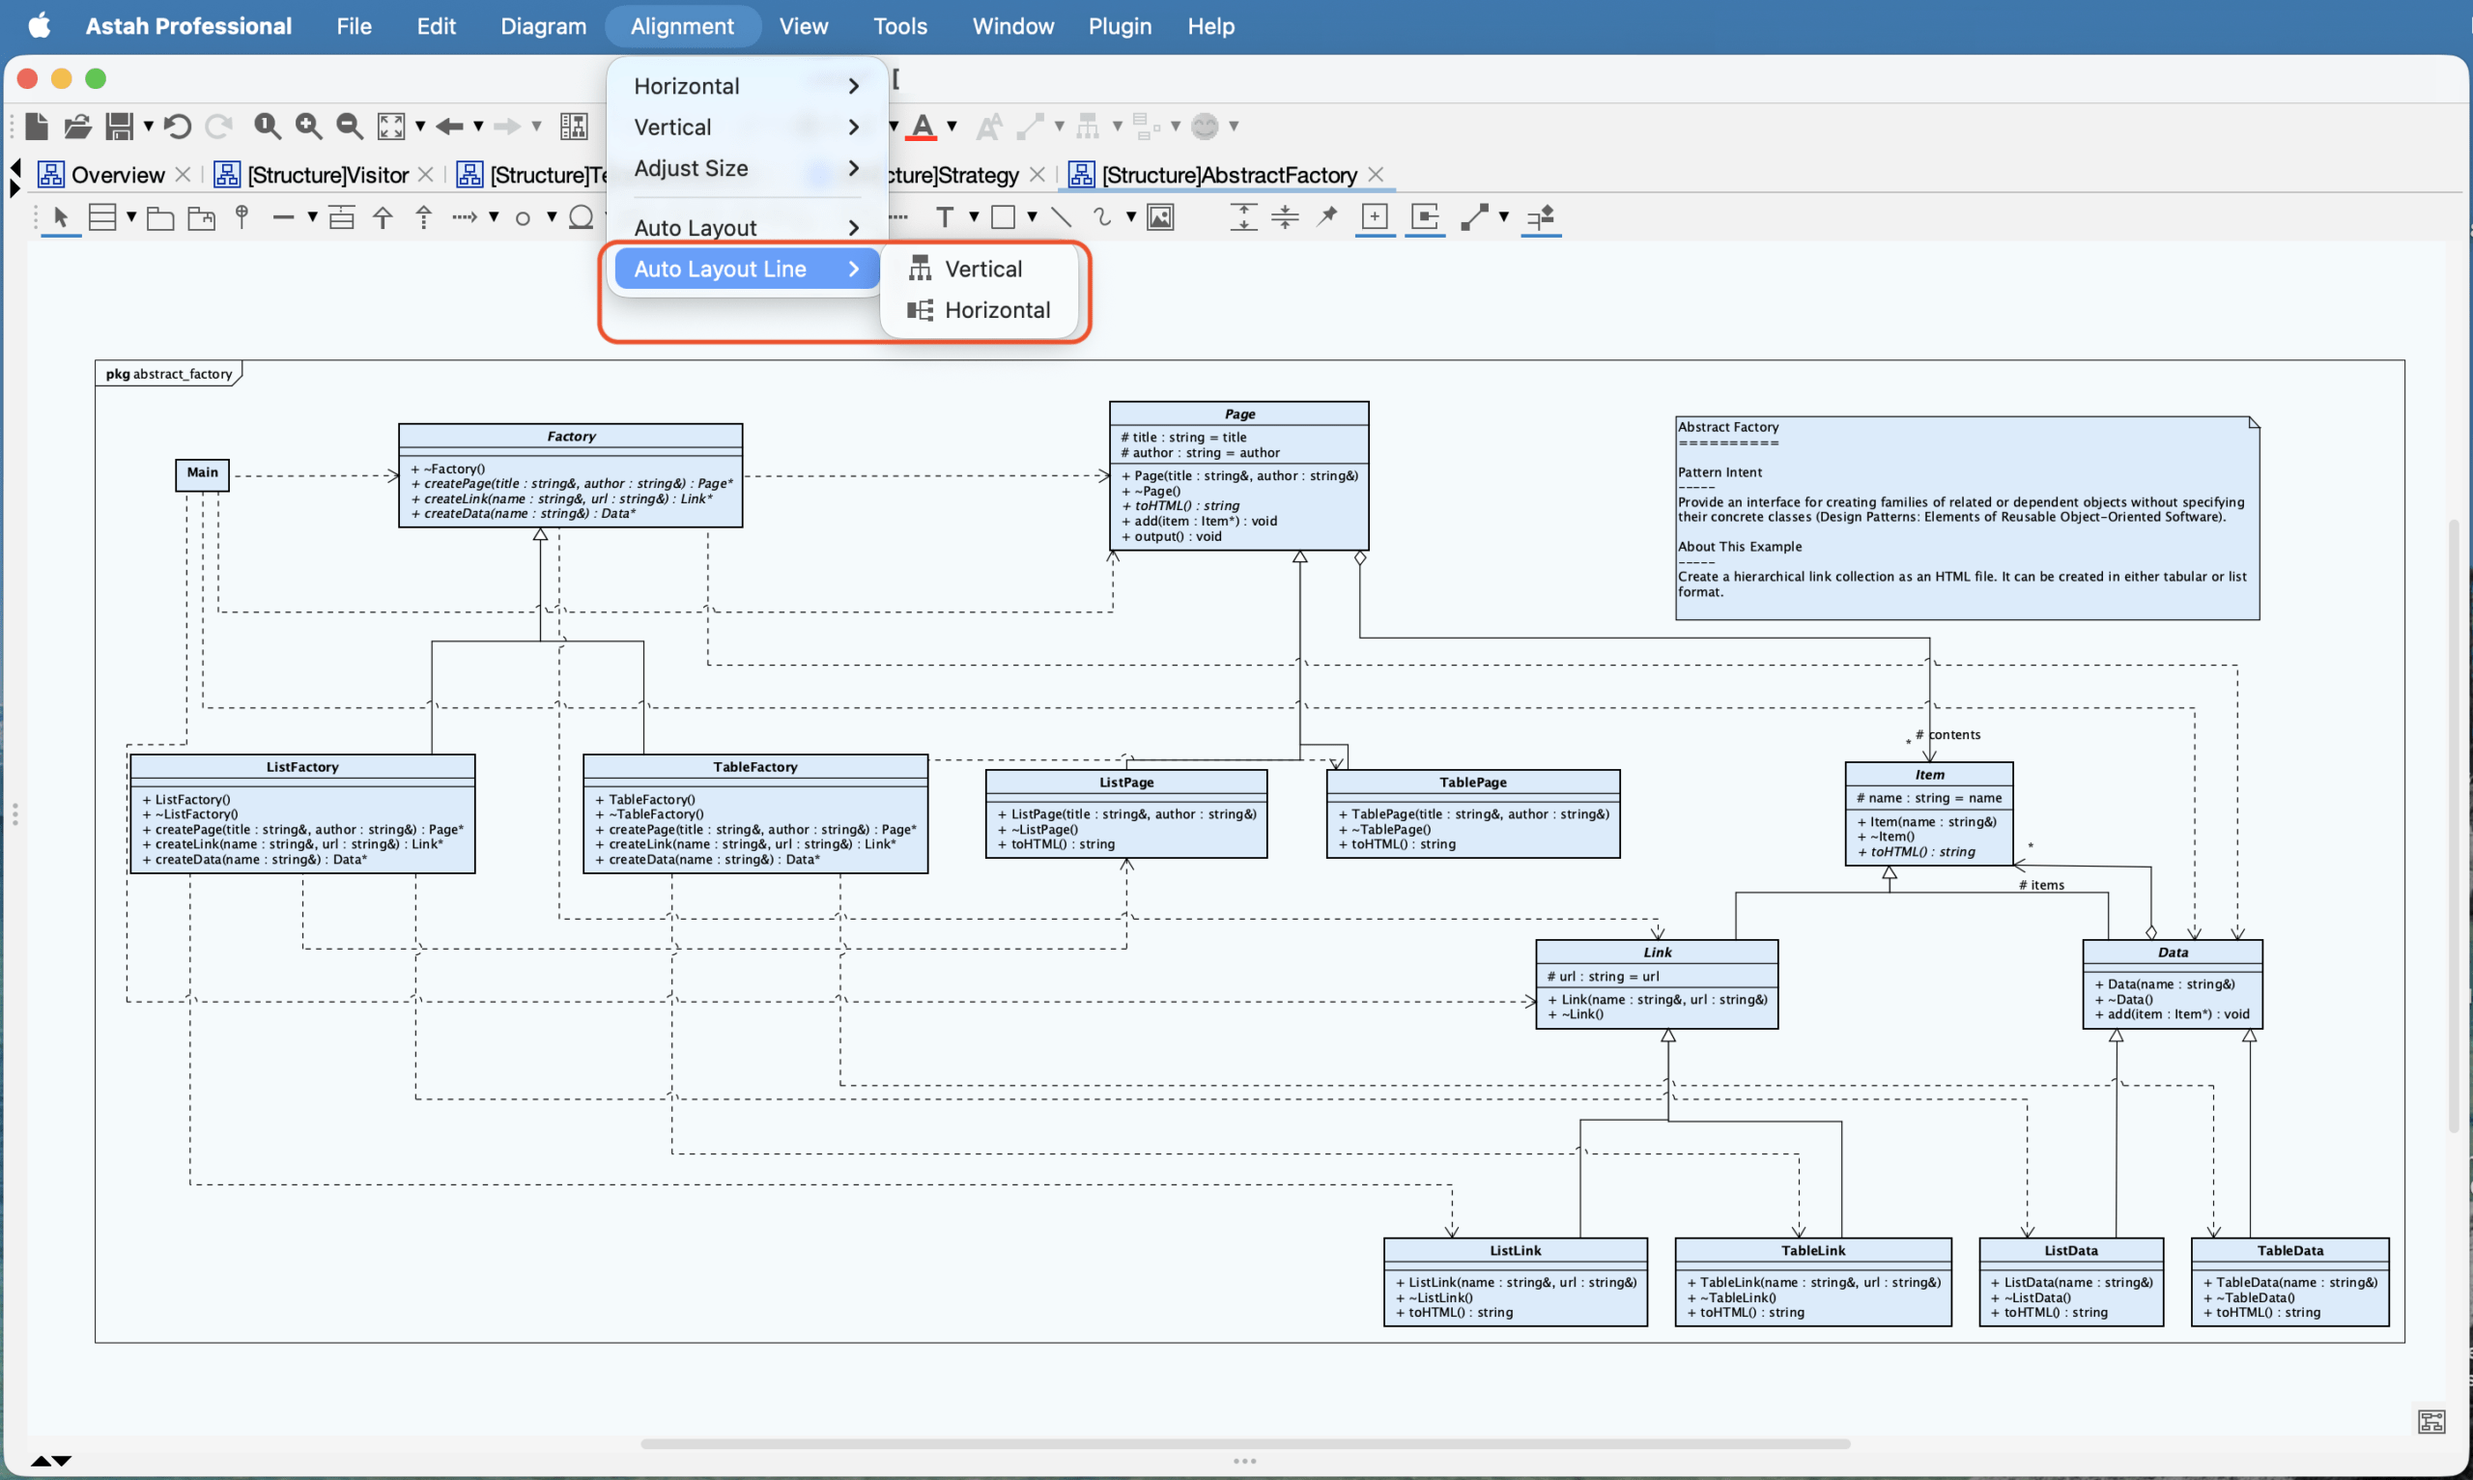This screenshot has width=2473, height=1480.
Task: Choose Horizontal auto layout line
Action: coord(980,310)
